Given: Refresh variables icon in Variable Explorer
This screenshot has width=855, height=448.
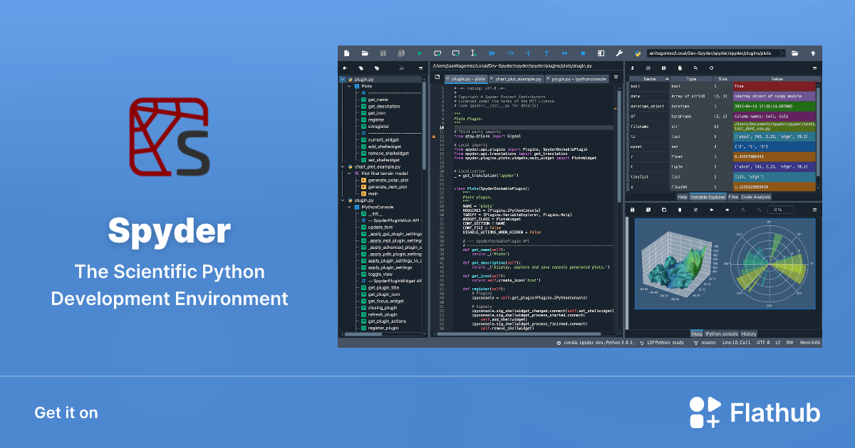Looking at the screenshot, I should click(711, 68).
